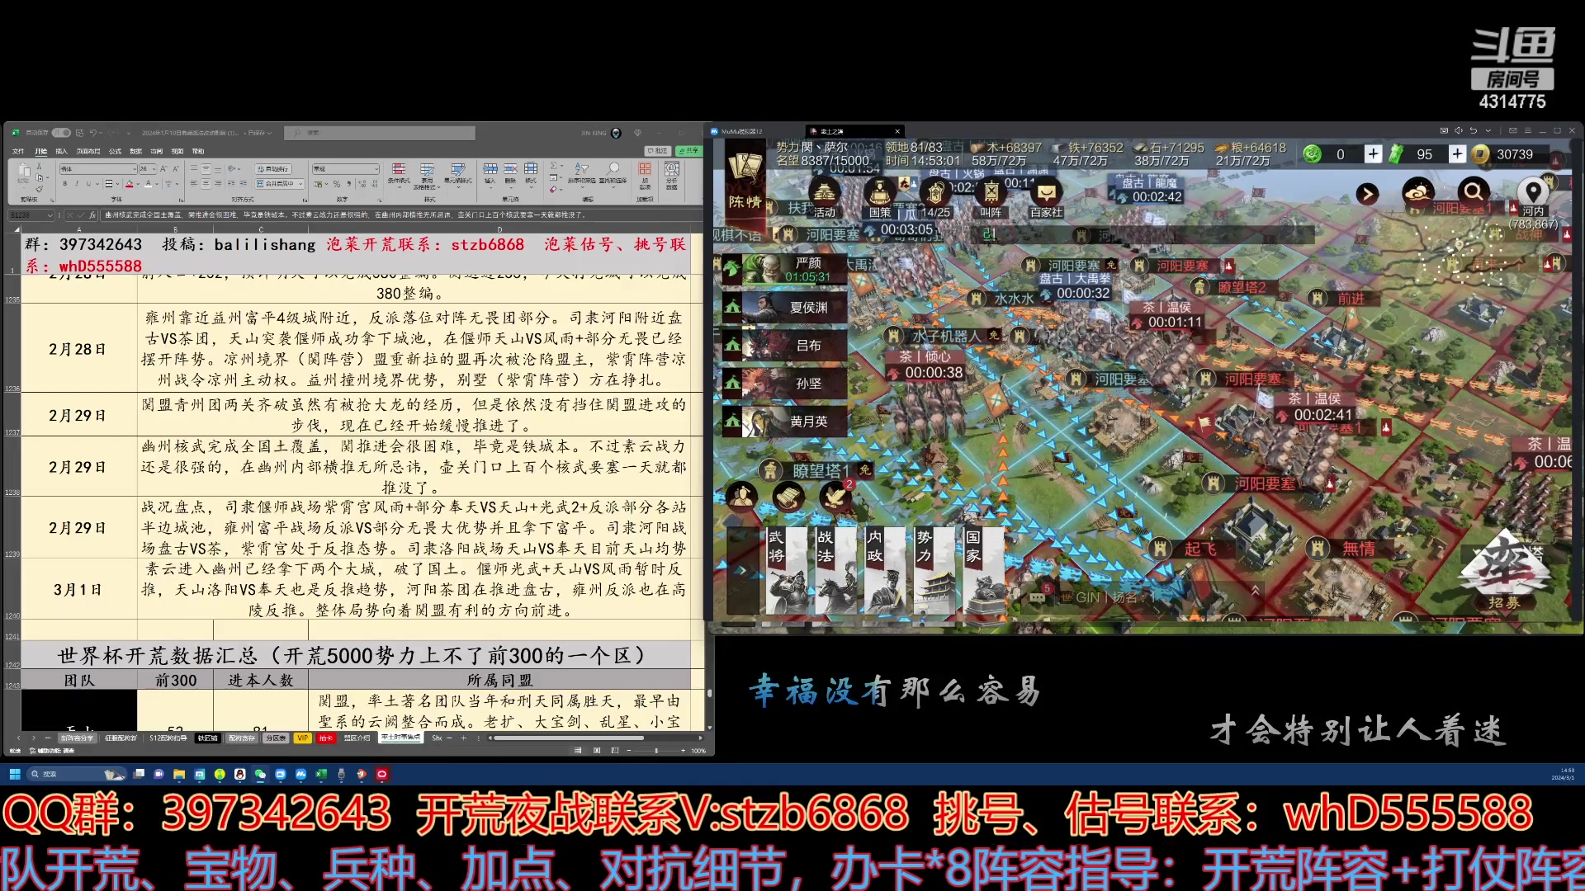
Task: Click the weather cloud icon in game
Action: coord(1418,193)
